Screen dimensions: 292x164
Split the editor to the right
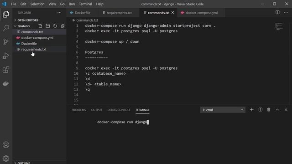tap(277, 12)
